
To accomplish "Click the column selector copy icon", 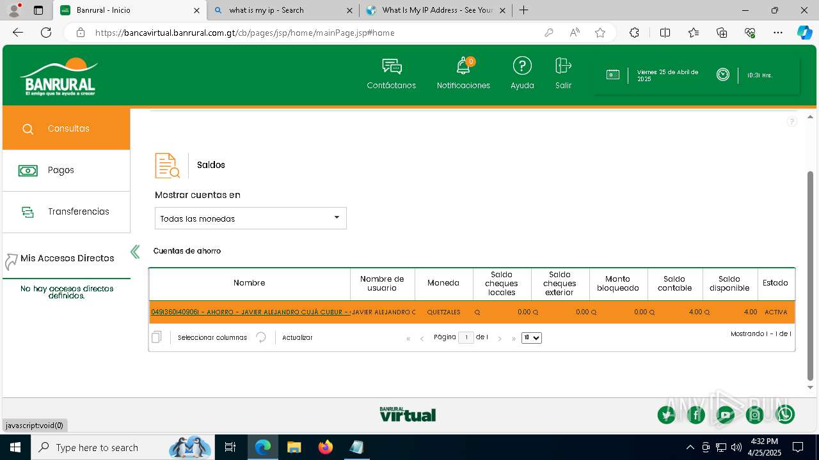I will click(157, 337).
